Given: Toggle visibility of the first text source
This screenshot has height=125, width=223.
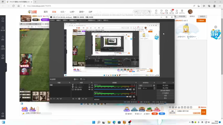Looking at the screenshot, I should pyautogui.click(x=89, y=85).
